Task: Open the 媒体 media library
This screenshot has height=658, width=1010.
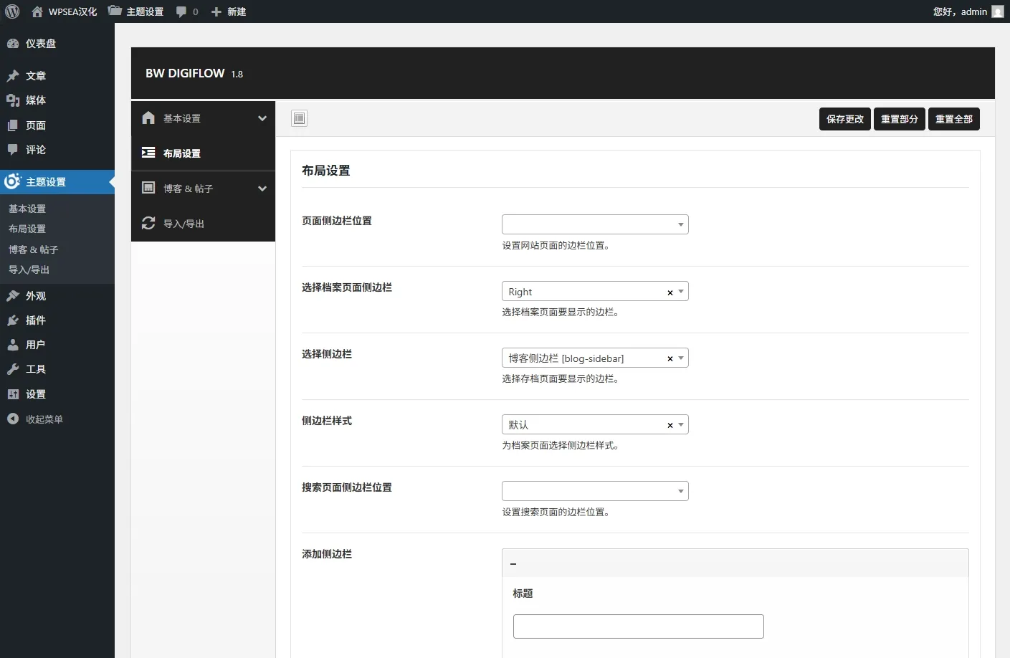Action: pos(35,100)
